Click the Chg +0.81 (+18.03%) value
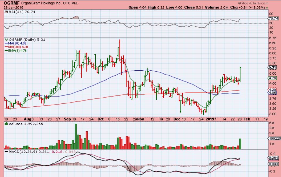This screenshot has width=281, height=177. coord(247,7)
